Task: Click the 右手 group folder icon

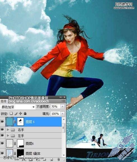Action: tap(13, 129)
